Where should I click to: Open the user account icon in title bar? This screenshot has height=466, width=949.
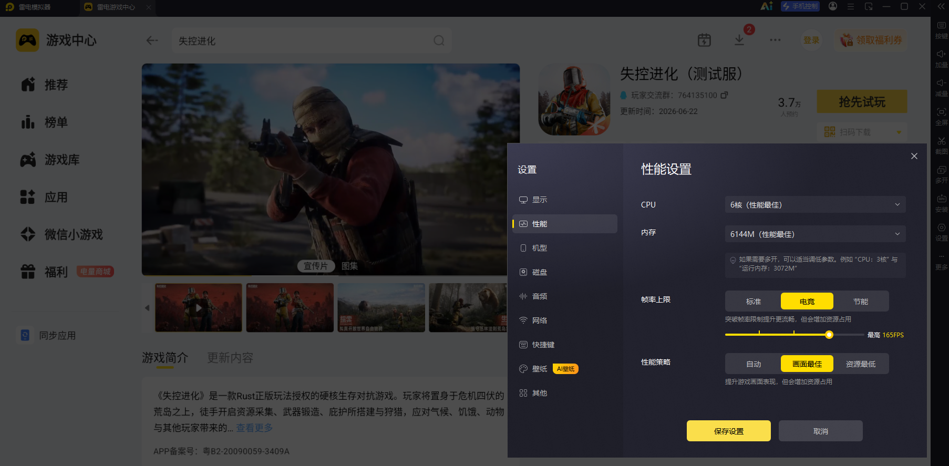click(833, 6)
